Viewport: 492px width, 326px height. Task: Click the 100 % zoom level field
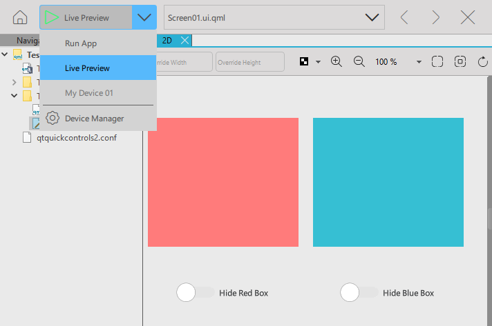[386, 61]
